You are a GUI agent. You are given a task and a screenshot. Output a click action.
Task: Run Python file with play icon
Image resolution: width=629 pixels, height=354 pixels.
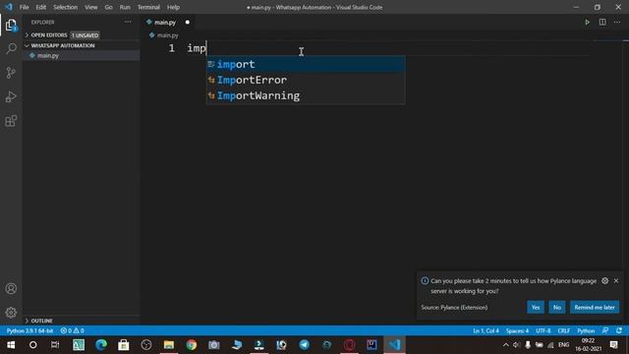(587, 22)
